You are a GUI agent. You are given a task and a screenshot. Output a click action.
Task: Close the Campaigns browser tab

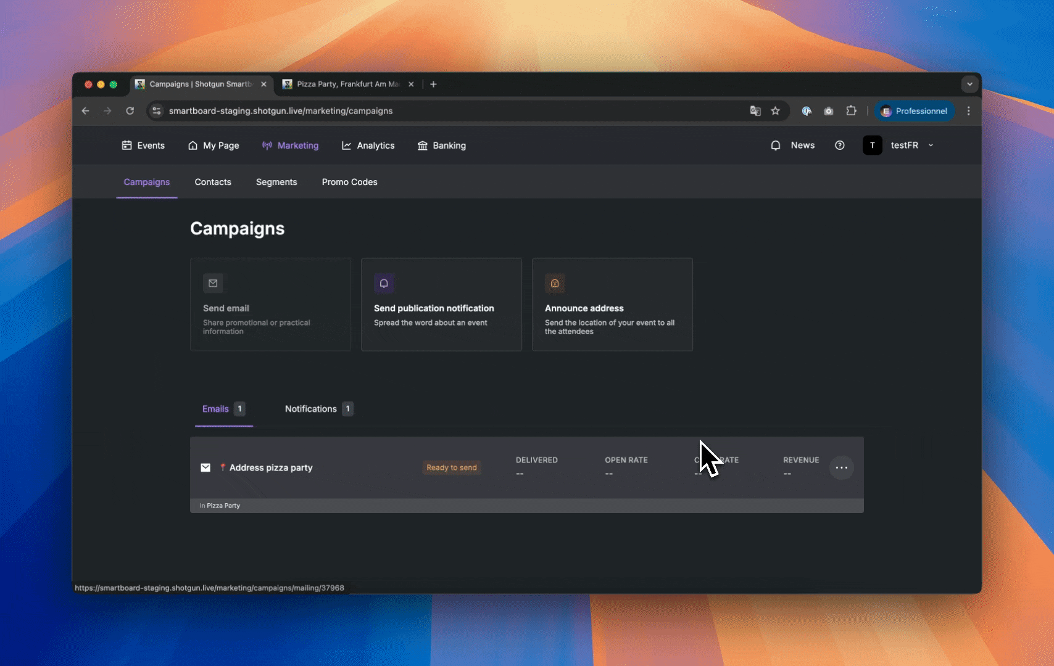click(263, 84)
